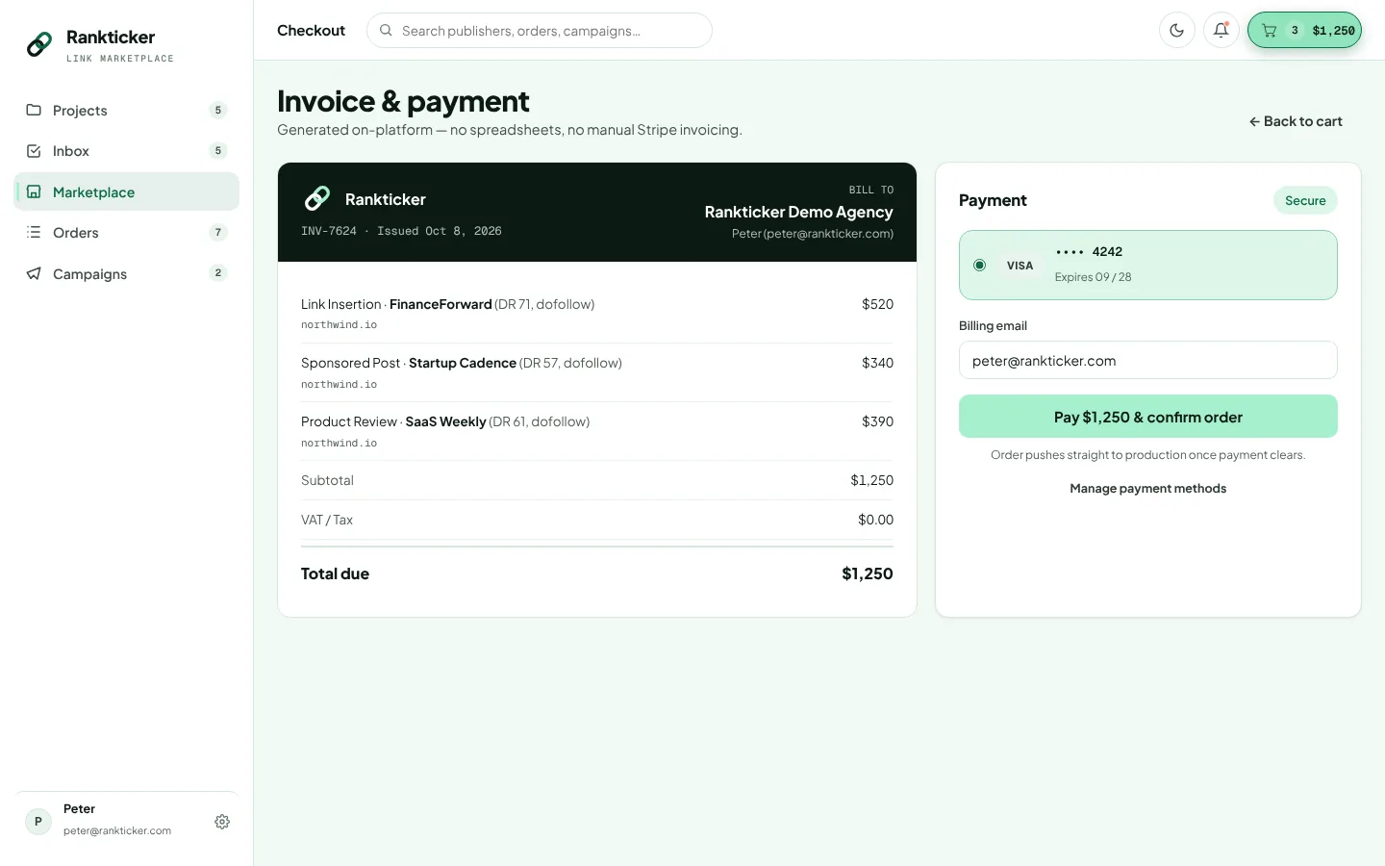Click the Projects folder icon

(x=34, y=110)
